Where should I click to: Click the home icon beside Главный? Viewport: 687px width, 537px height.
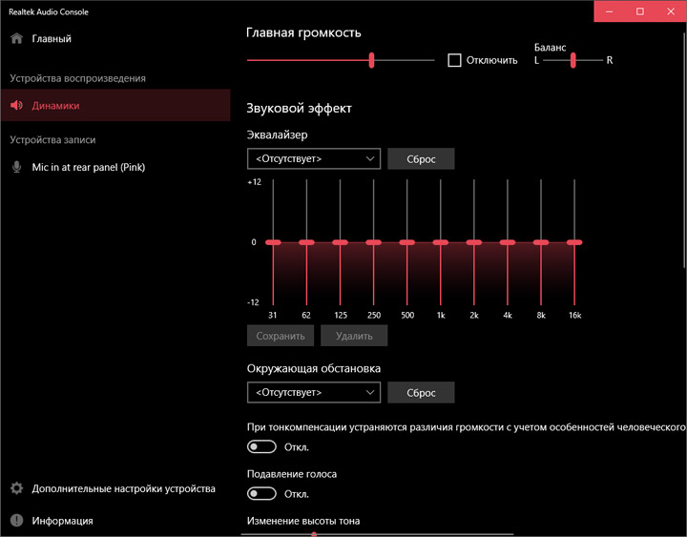16,38
